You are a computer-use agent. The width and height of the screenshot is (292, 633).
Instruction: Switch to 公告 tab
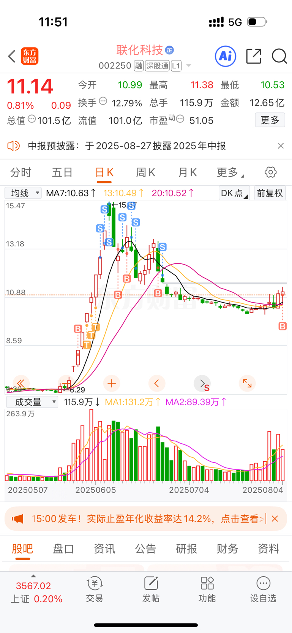coord(145,549)
